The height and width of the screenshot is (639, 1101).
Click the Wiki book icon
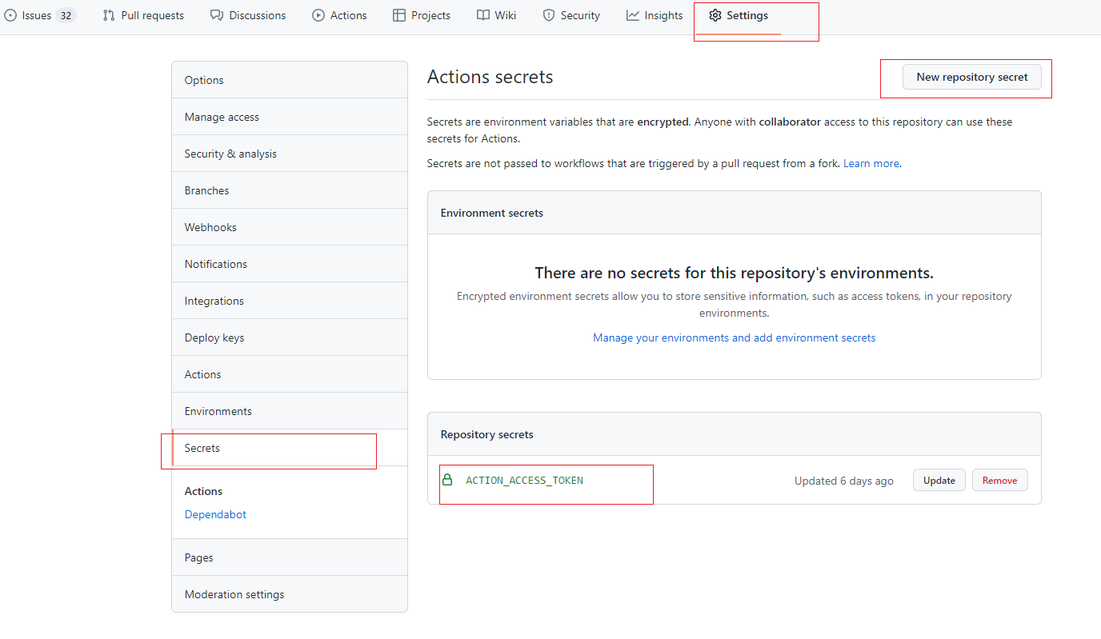coord(483,15)
